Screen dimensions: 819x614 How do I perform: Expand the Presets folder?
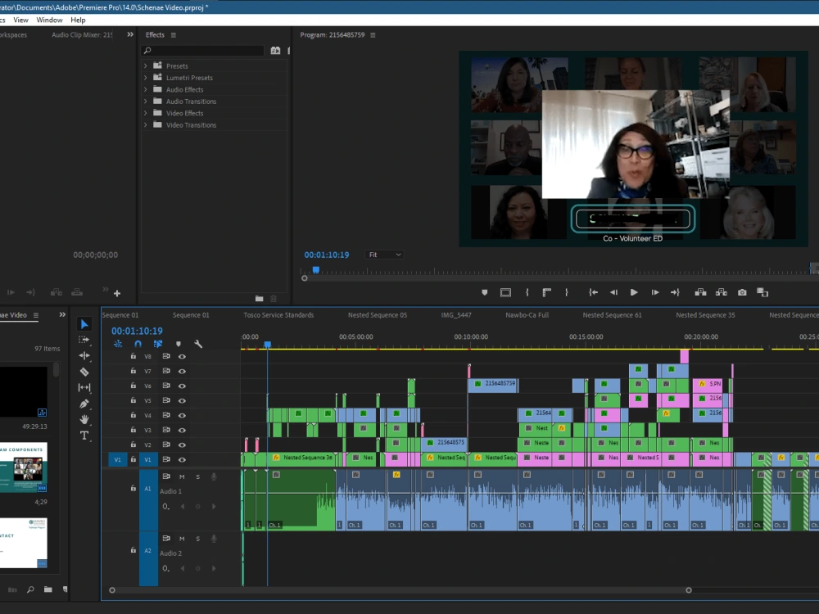pyautogui.click(x=146, y=65)
